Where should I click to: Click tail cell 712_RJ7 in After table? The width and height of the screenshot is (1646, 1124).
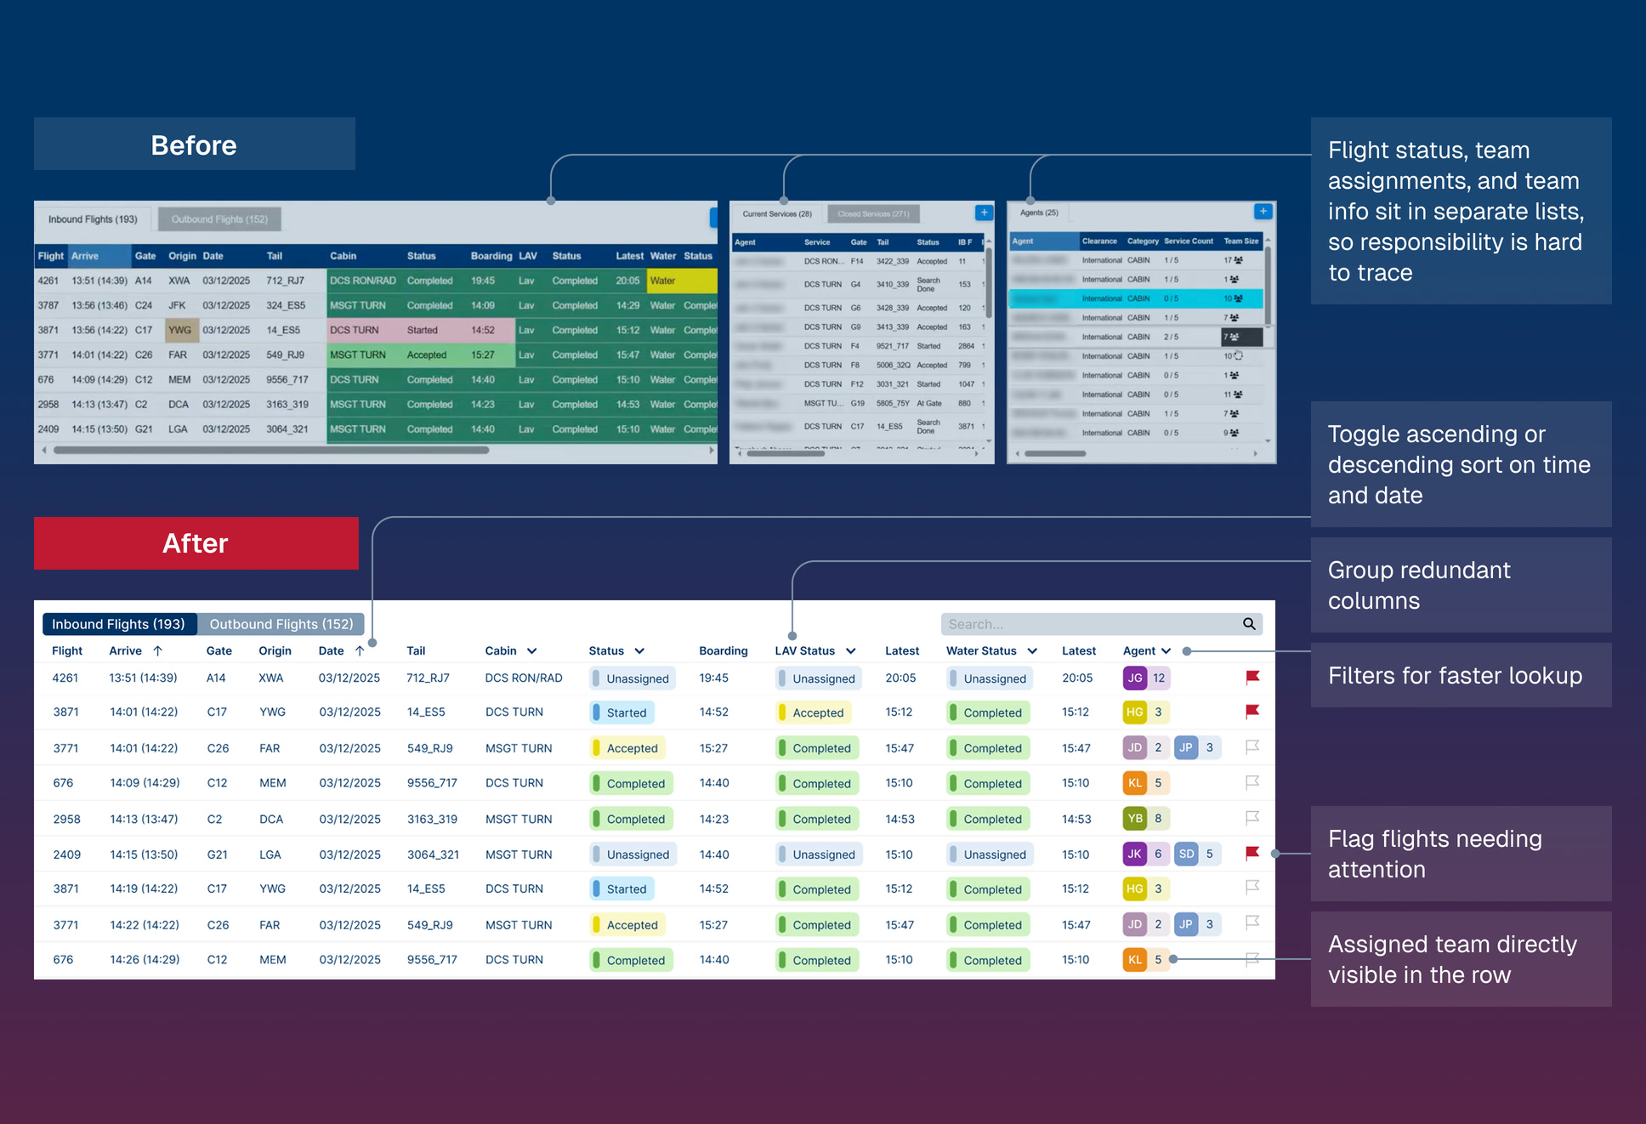[428, 678]
